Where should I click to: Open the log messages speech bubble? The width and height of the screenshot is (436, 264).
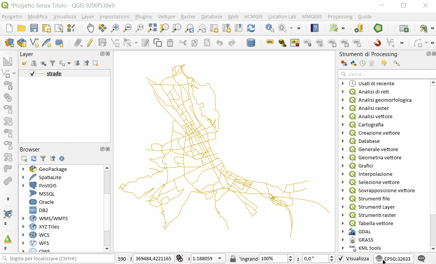[x=421, y=258]
